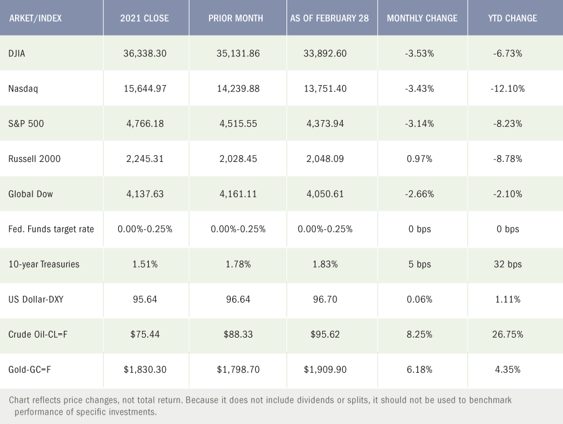Select Russell 2000 February value "2,048.09"
The height and width of the screenshot is (424, 563).
click(325, 159)
